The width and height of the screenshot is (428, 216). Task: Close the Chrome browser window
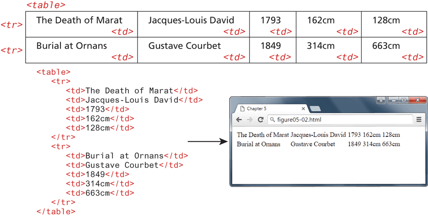417,100
